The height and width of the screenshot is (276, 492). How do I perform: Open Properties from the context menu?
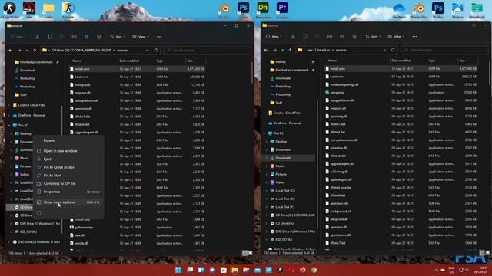pyautogui.click(x=68, y=192)
